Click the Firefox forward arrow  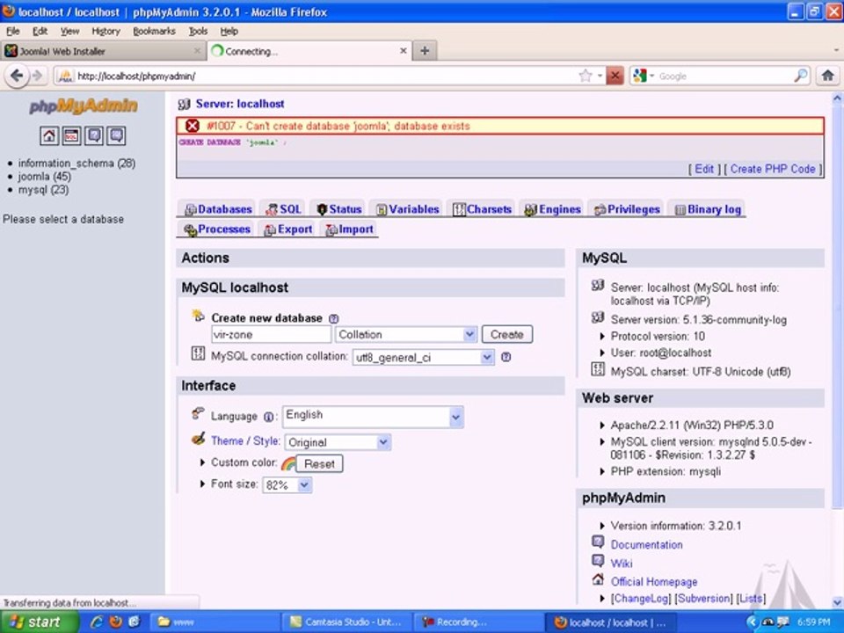37,76
